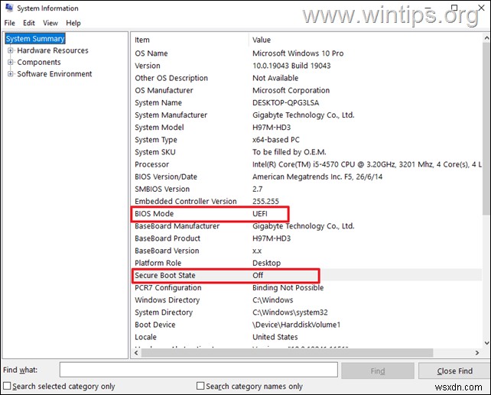Select the BIOS Mode row
Image resolution: width=491 pixels, height=395 pixels.
(x=307, y=214)
